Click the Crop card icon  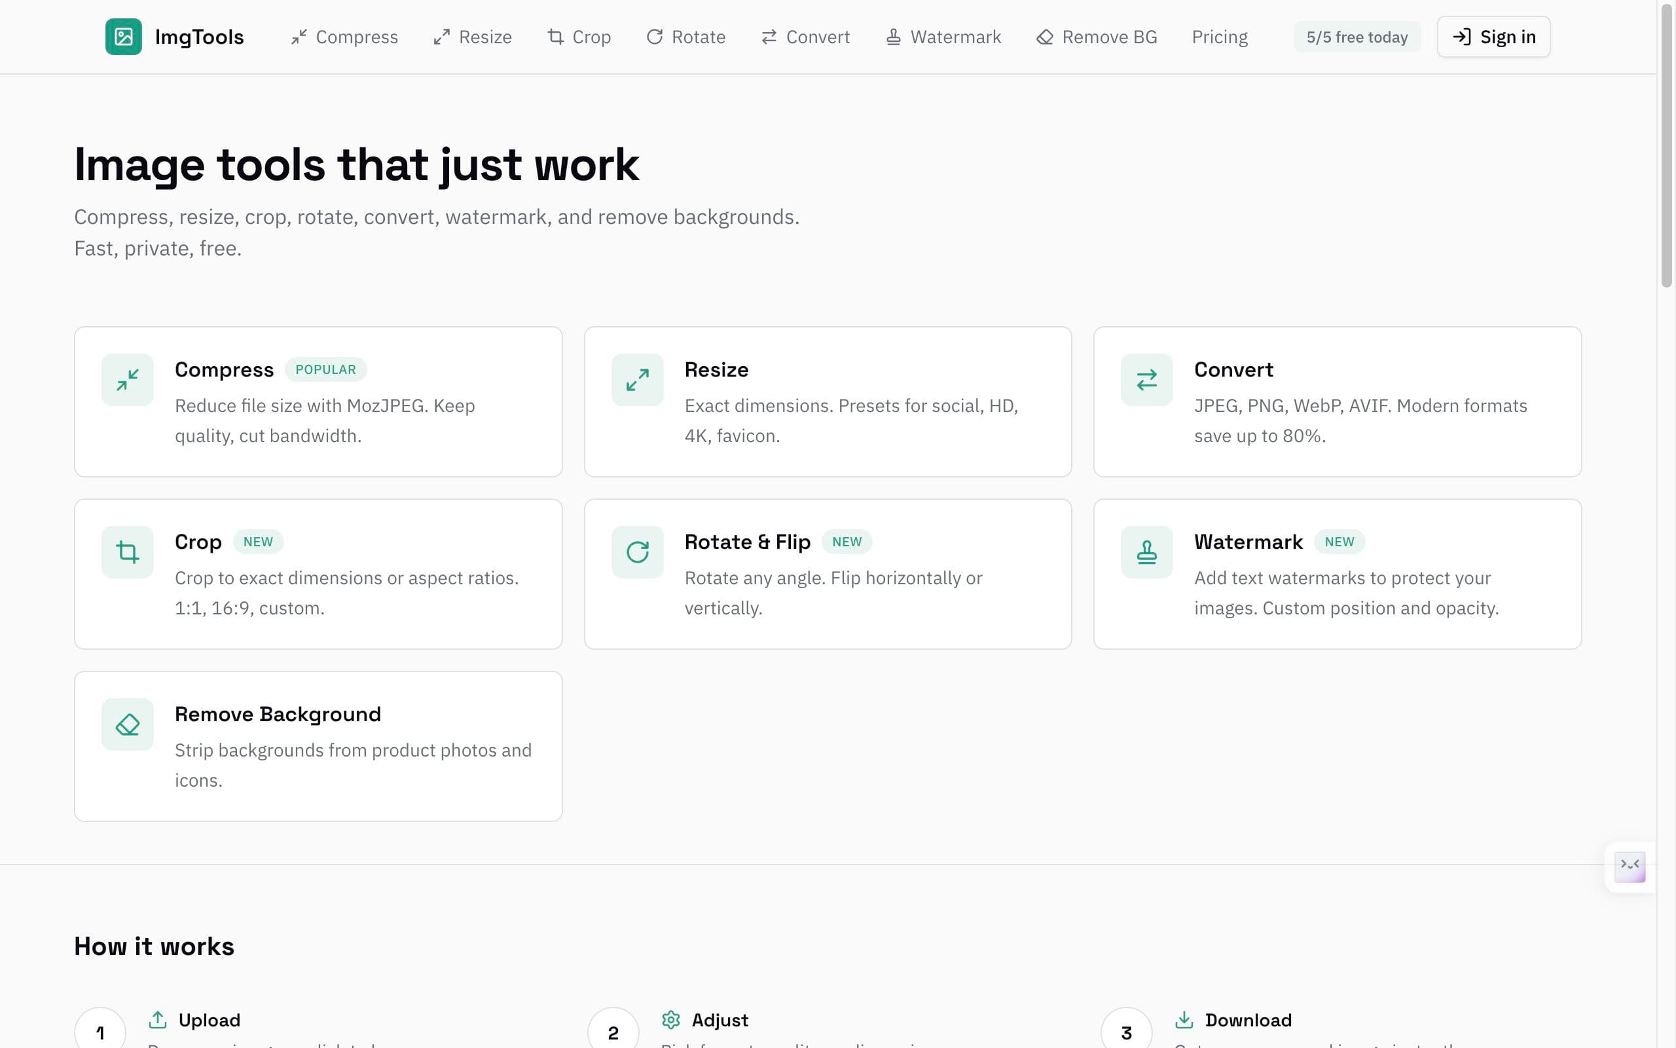tap(128, 552)
